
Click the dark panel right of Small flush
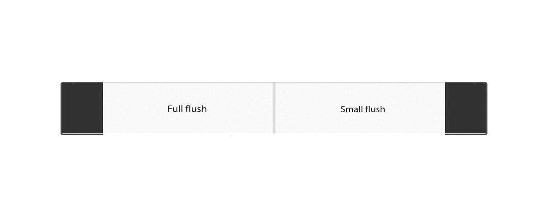pyautogui.click(x=466, y=108)
